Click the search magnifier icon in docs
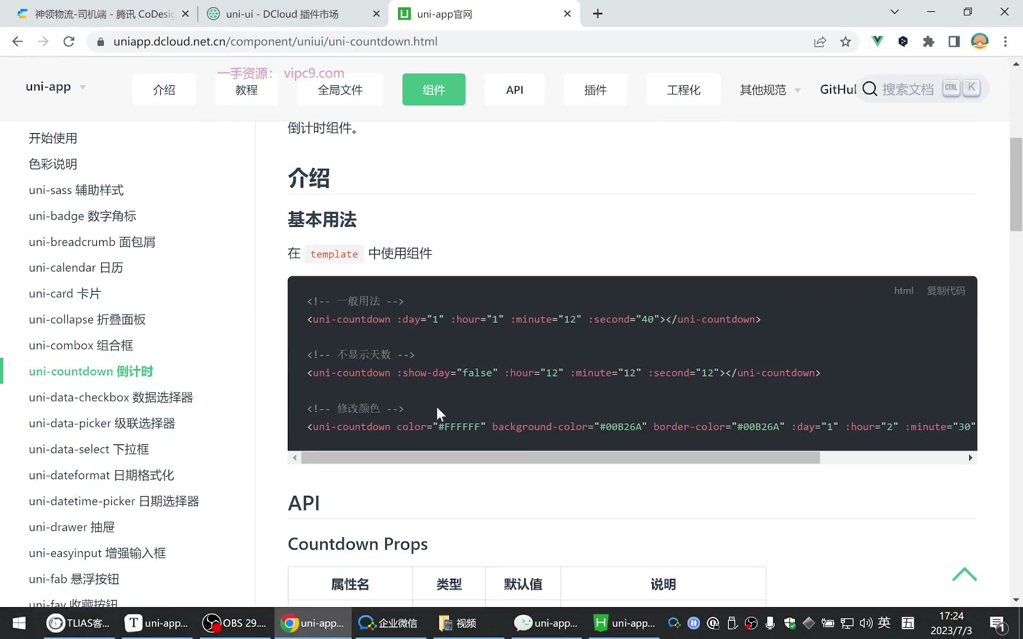The height and width of the screenshot is (639, 1023). pyautogui.click(x=870, y=88)
